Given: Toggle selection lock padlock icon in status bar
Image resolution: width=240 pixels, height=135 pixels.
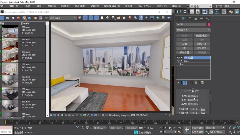Looking at the screenshot, I should (x=82, y=128).
